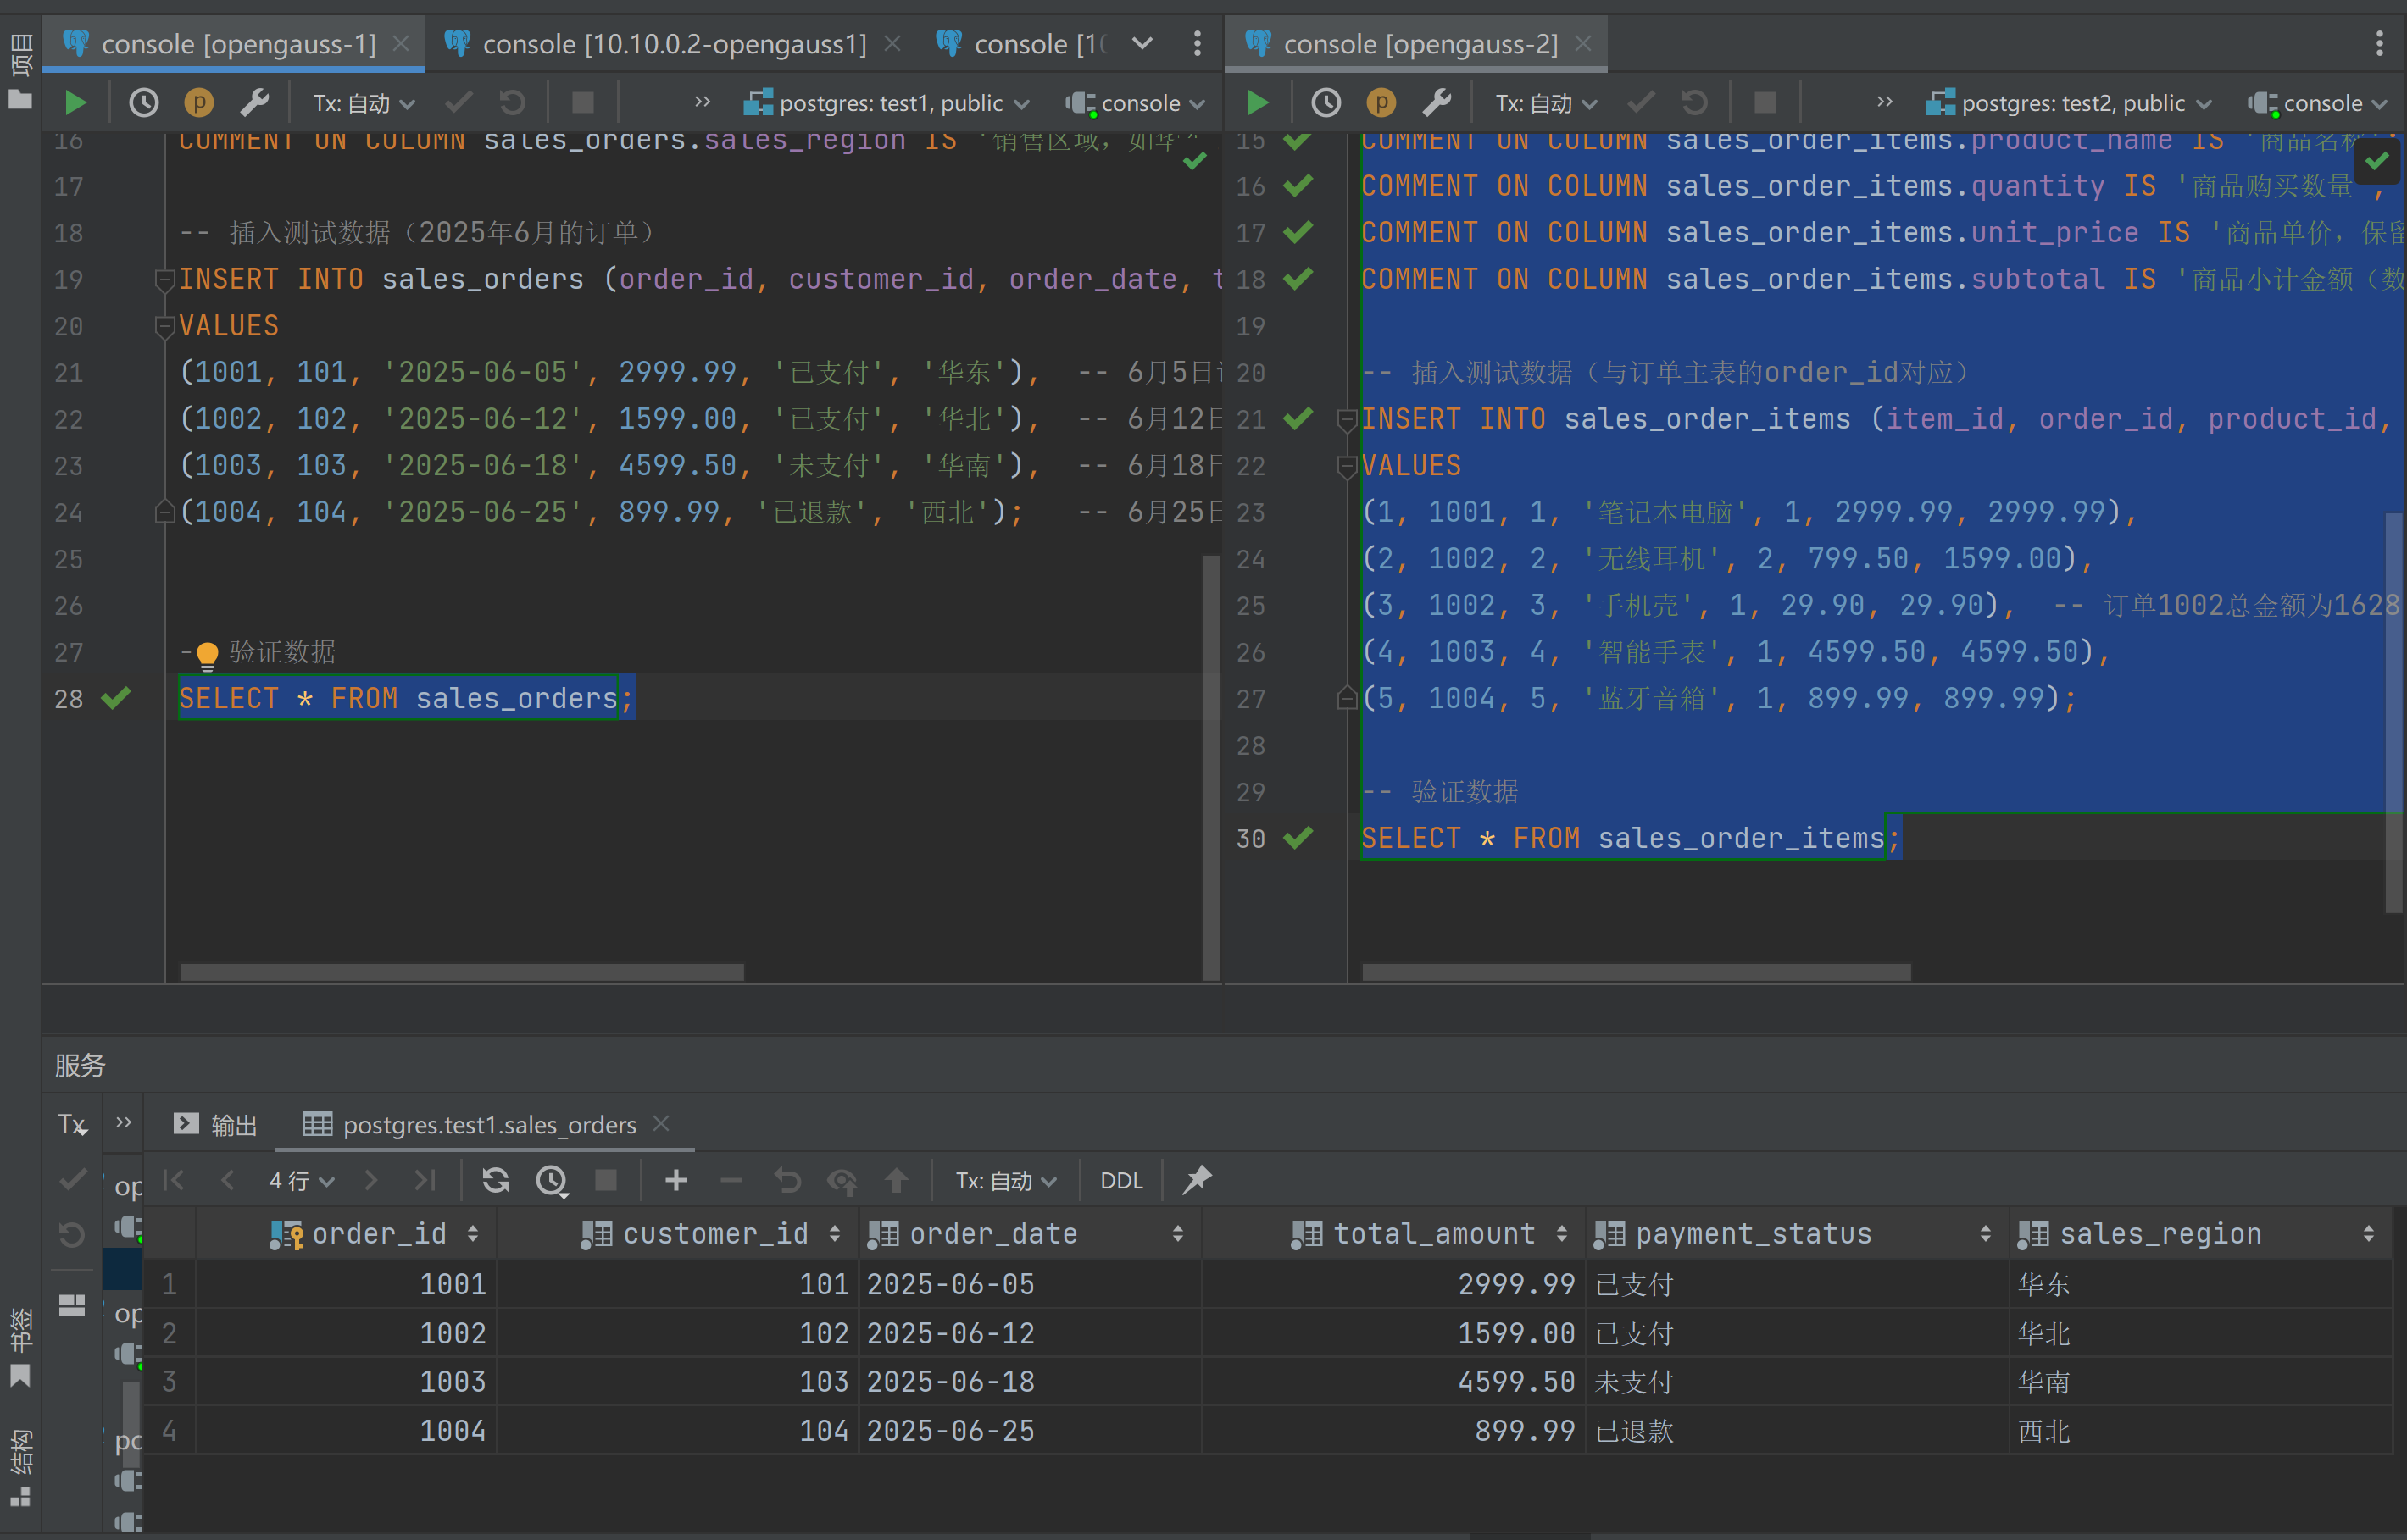Open left editor tab options menu
The width and height of the screenshot is (2407, 1540).
coord(1198,43)
